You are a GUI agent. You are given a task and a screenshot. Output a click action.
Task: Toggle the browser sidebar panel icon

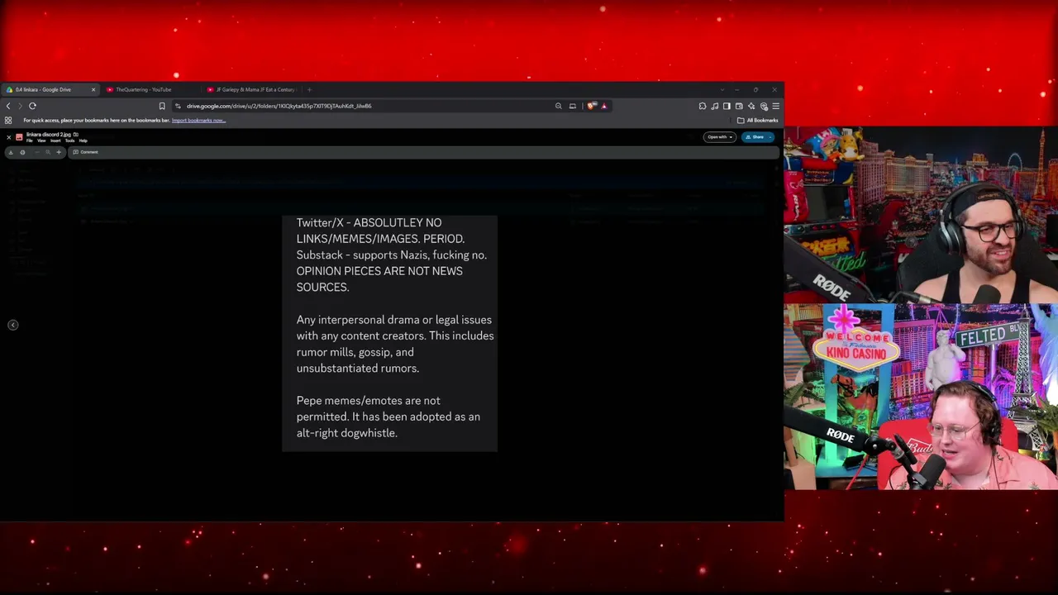tap(727, 106)
